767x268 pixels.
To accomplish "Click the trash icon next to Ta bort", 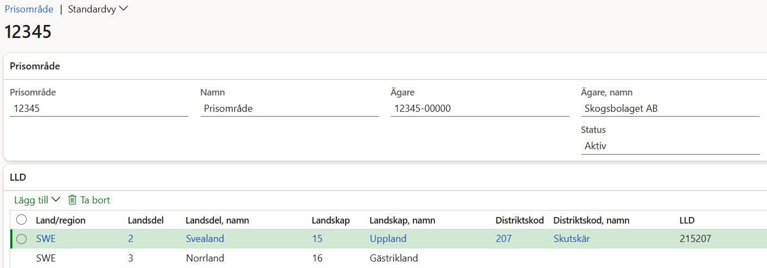I will (72, 200).
